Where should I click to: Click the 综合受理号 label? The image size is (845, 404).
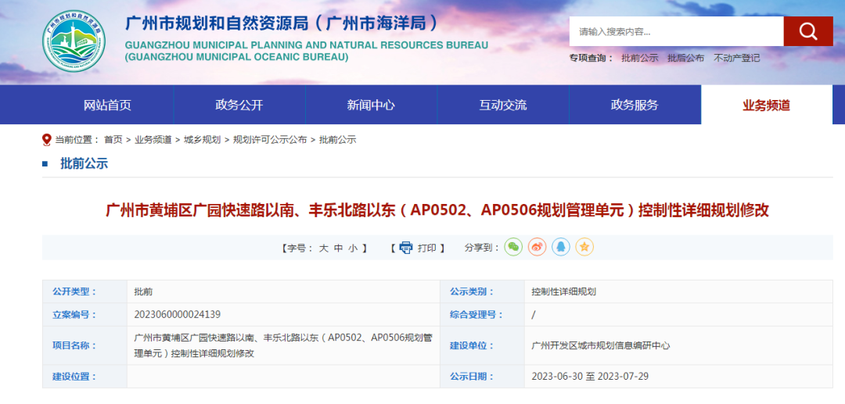click(x=476, y=315)
